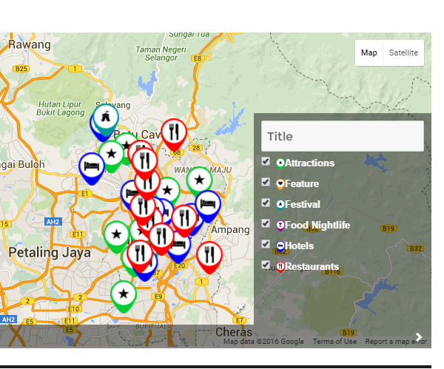This screenshot has width=444, height=369.
Task: Toggle the Festival checkbox
Action: 266,203
